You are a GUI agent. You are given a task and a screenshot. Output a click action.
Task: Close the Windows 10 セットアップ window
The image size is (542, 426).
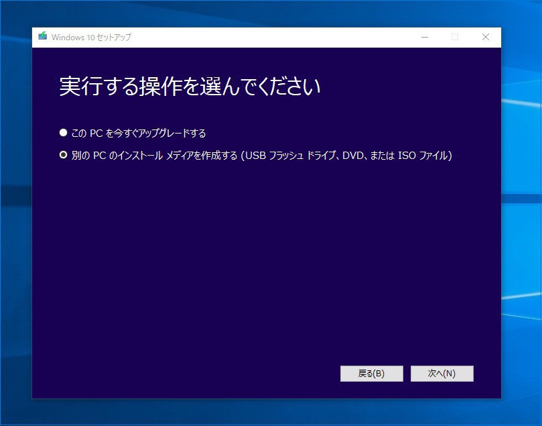[486, 37]
